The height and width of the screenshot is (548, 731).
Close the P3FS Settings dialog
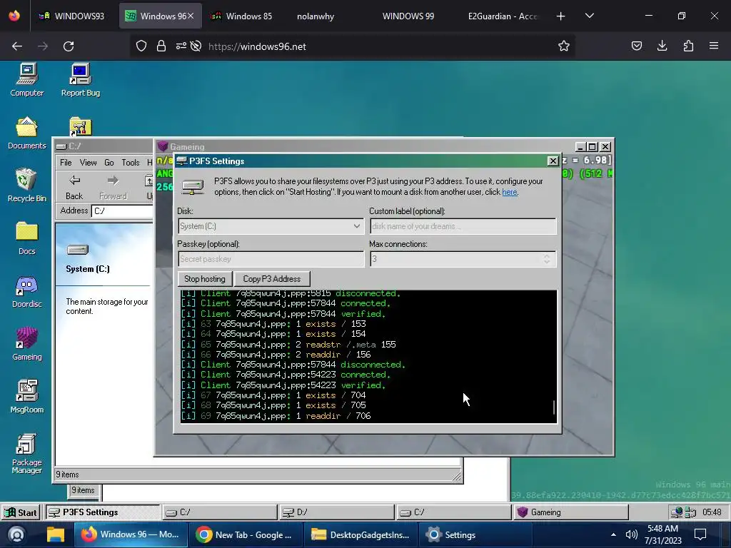tap(553, 161)
